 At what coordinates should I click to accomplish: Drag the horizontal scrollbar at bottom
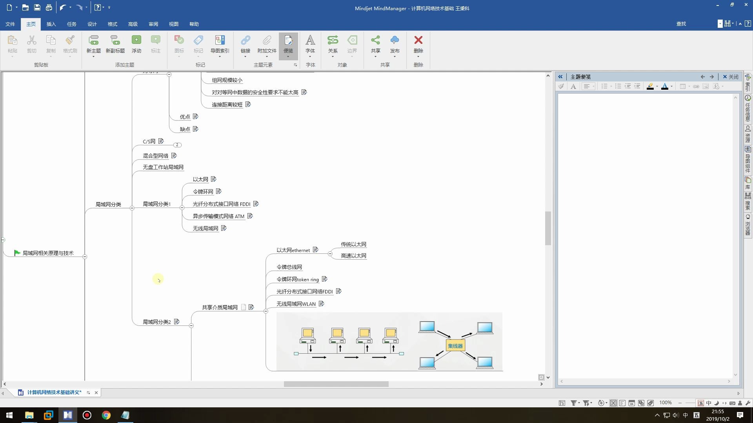[336, 384]
